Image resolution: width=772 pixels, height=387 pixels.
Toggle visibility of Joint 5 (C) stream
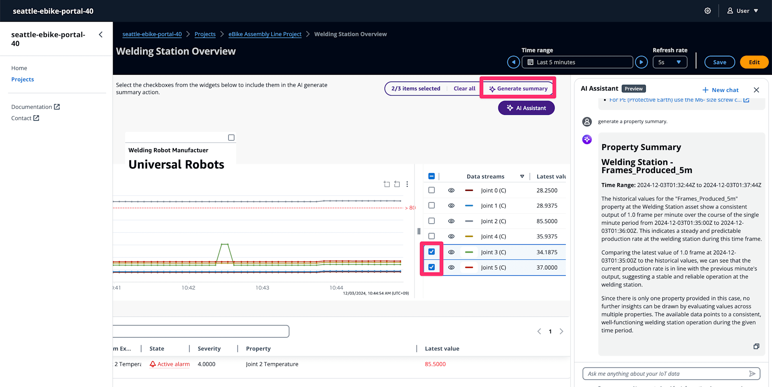[451, 268]
